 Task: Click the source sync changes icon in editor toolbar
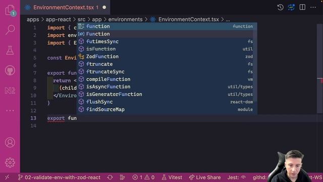tap(291, 8)
